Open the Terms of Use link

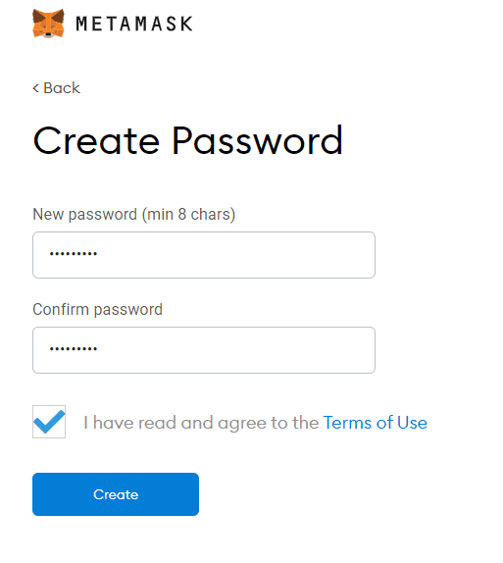coord(376,422)
